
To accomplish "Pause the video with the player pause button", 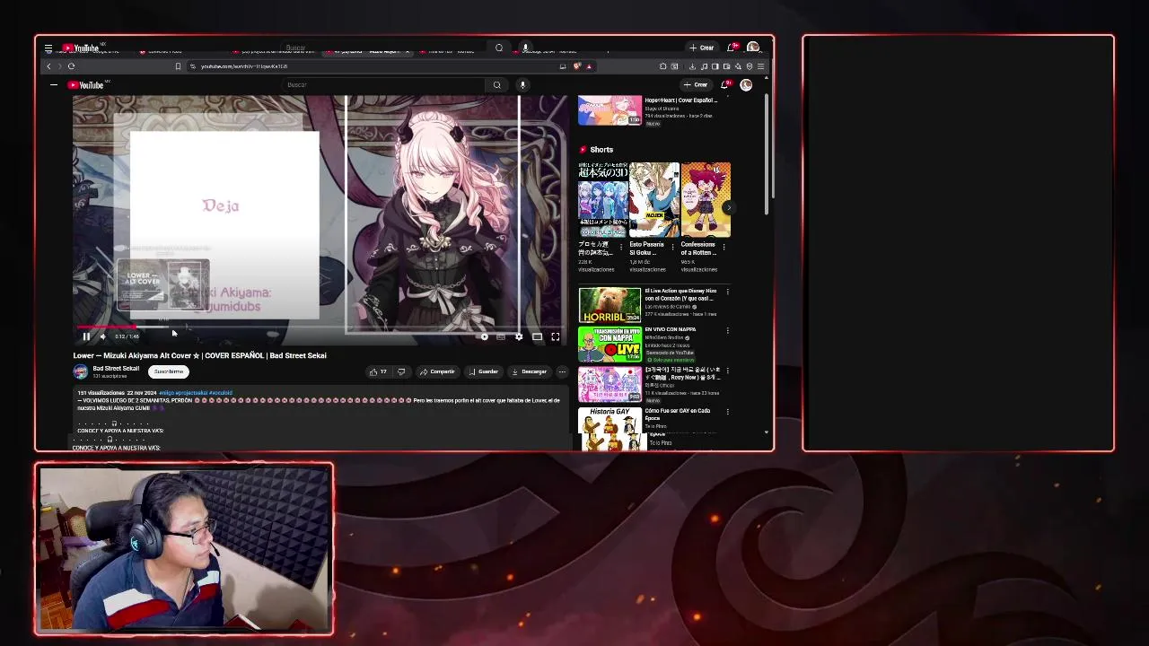I will click(86, 336).
